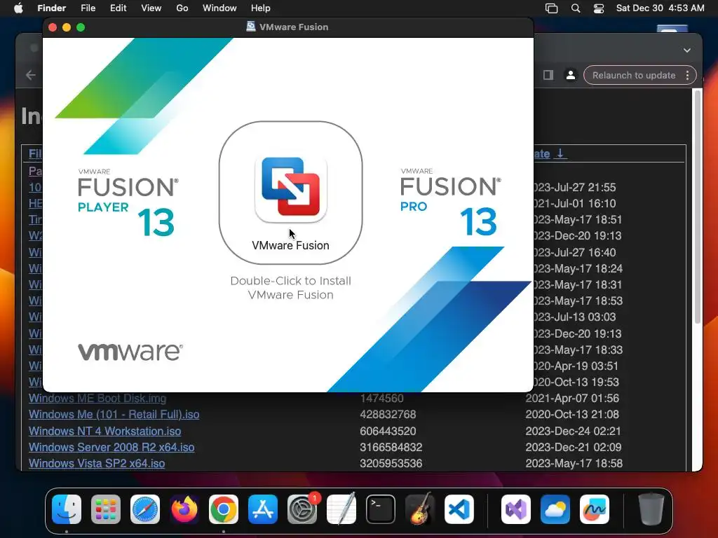Toggle Chrome side panel icon
The width and height of the screenshot is (718, 538).
tap(548, 75)
